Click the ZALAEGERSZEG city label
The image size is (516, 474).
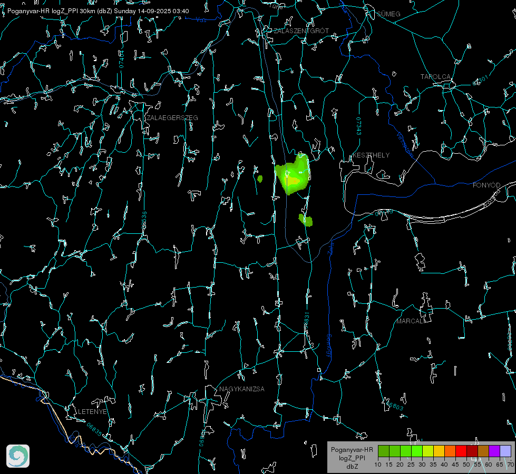(172, 118)
